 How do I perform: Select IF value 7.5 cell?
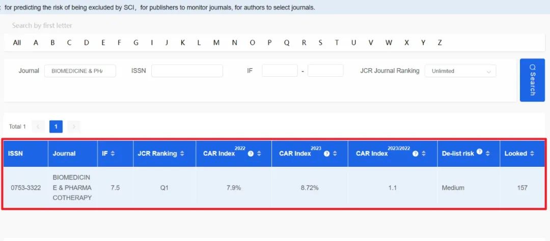115,188
